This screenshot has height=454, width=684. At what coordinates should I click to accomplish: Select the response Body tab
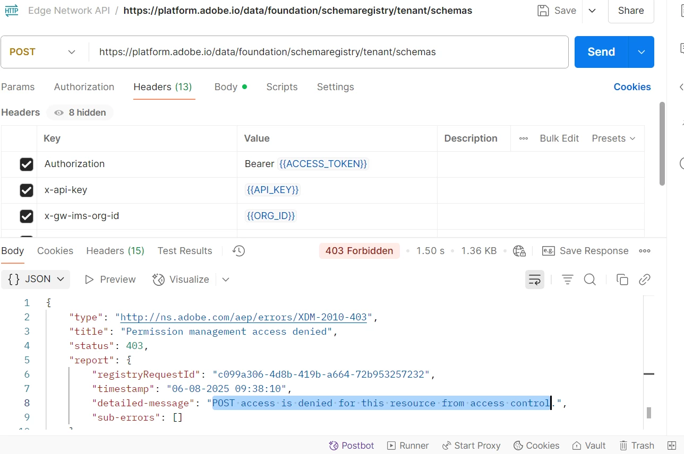13,251
